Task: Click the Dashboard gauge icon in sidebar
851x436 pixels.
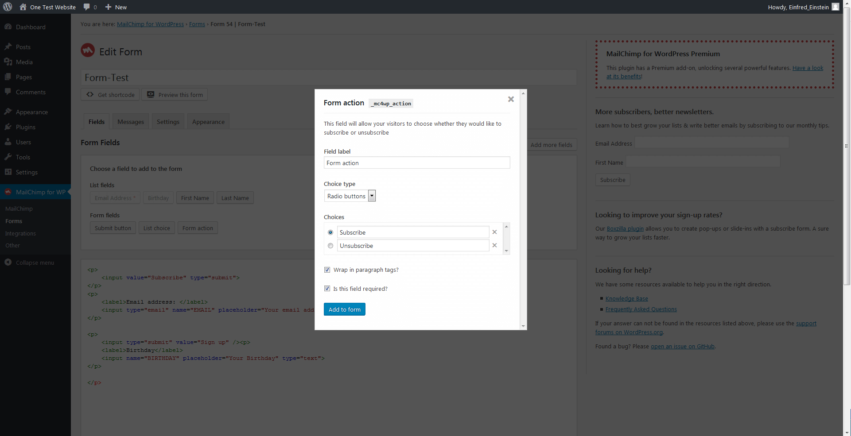Action: 8,27
